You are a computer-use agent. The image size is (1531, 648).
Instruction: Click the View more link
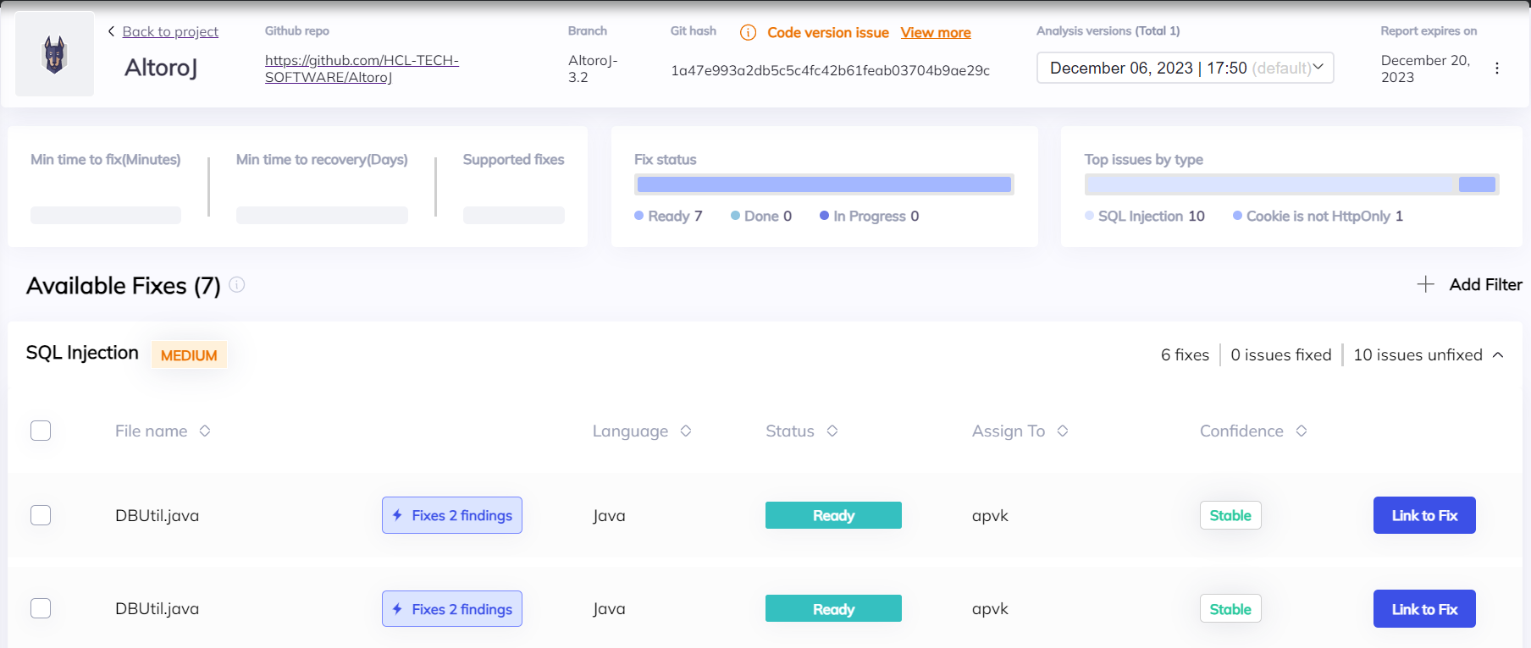pyautogui.click(x=936, y=32)
